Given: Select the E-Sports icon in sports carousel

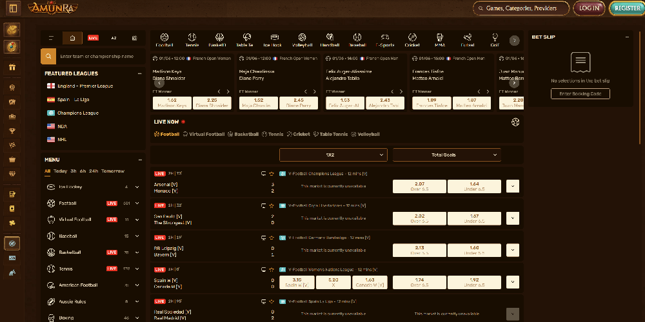Looking at the screenshot, I should (x=384, y=40).
